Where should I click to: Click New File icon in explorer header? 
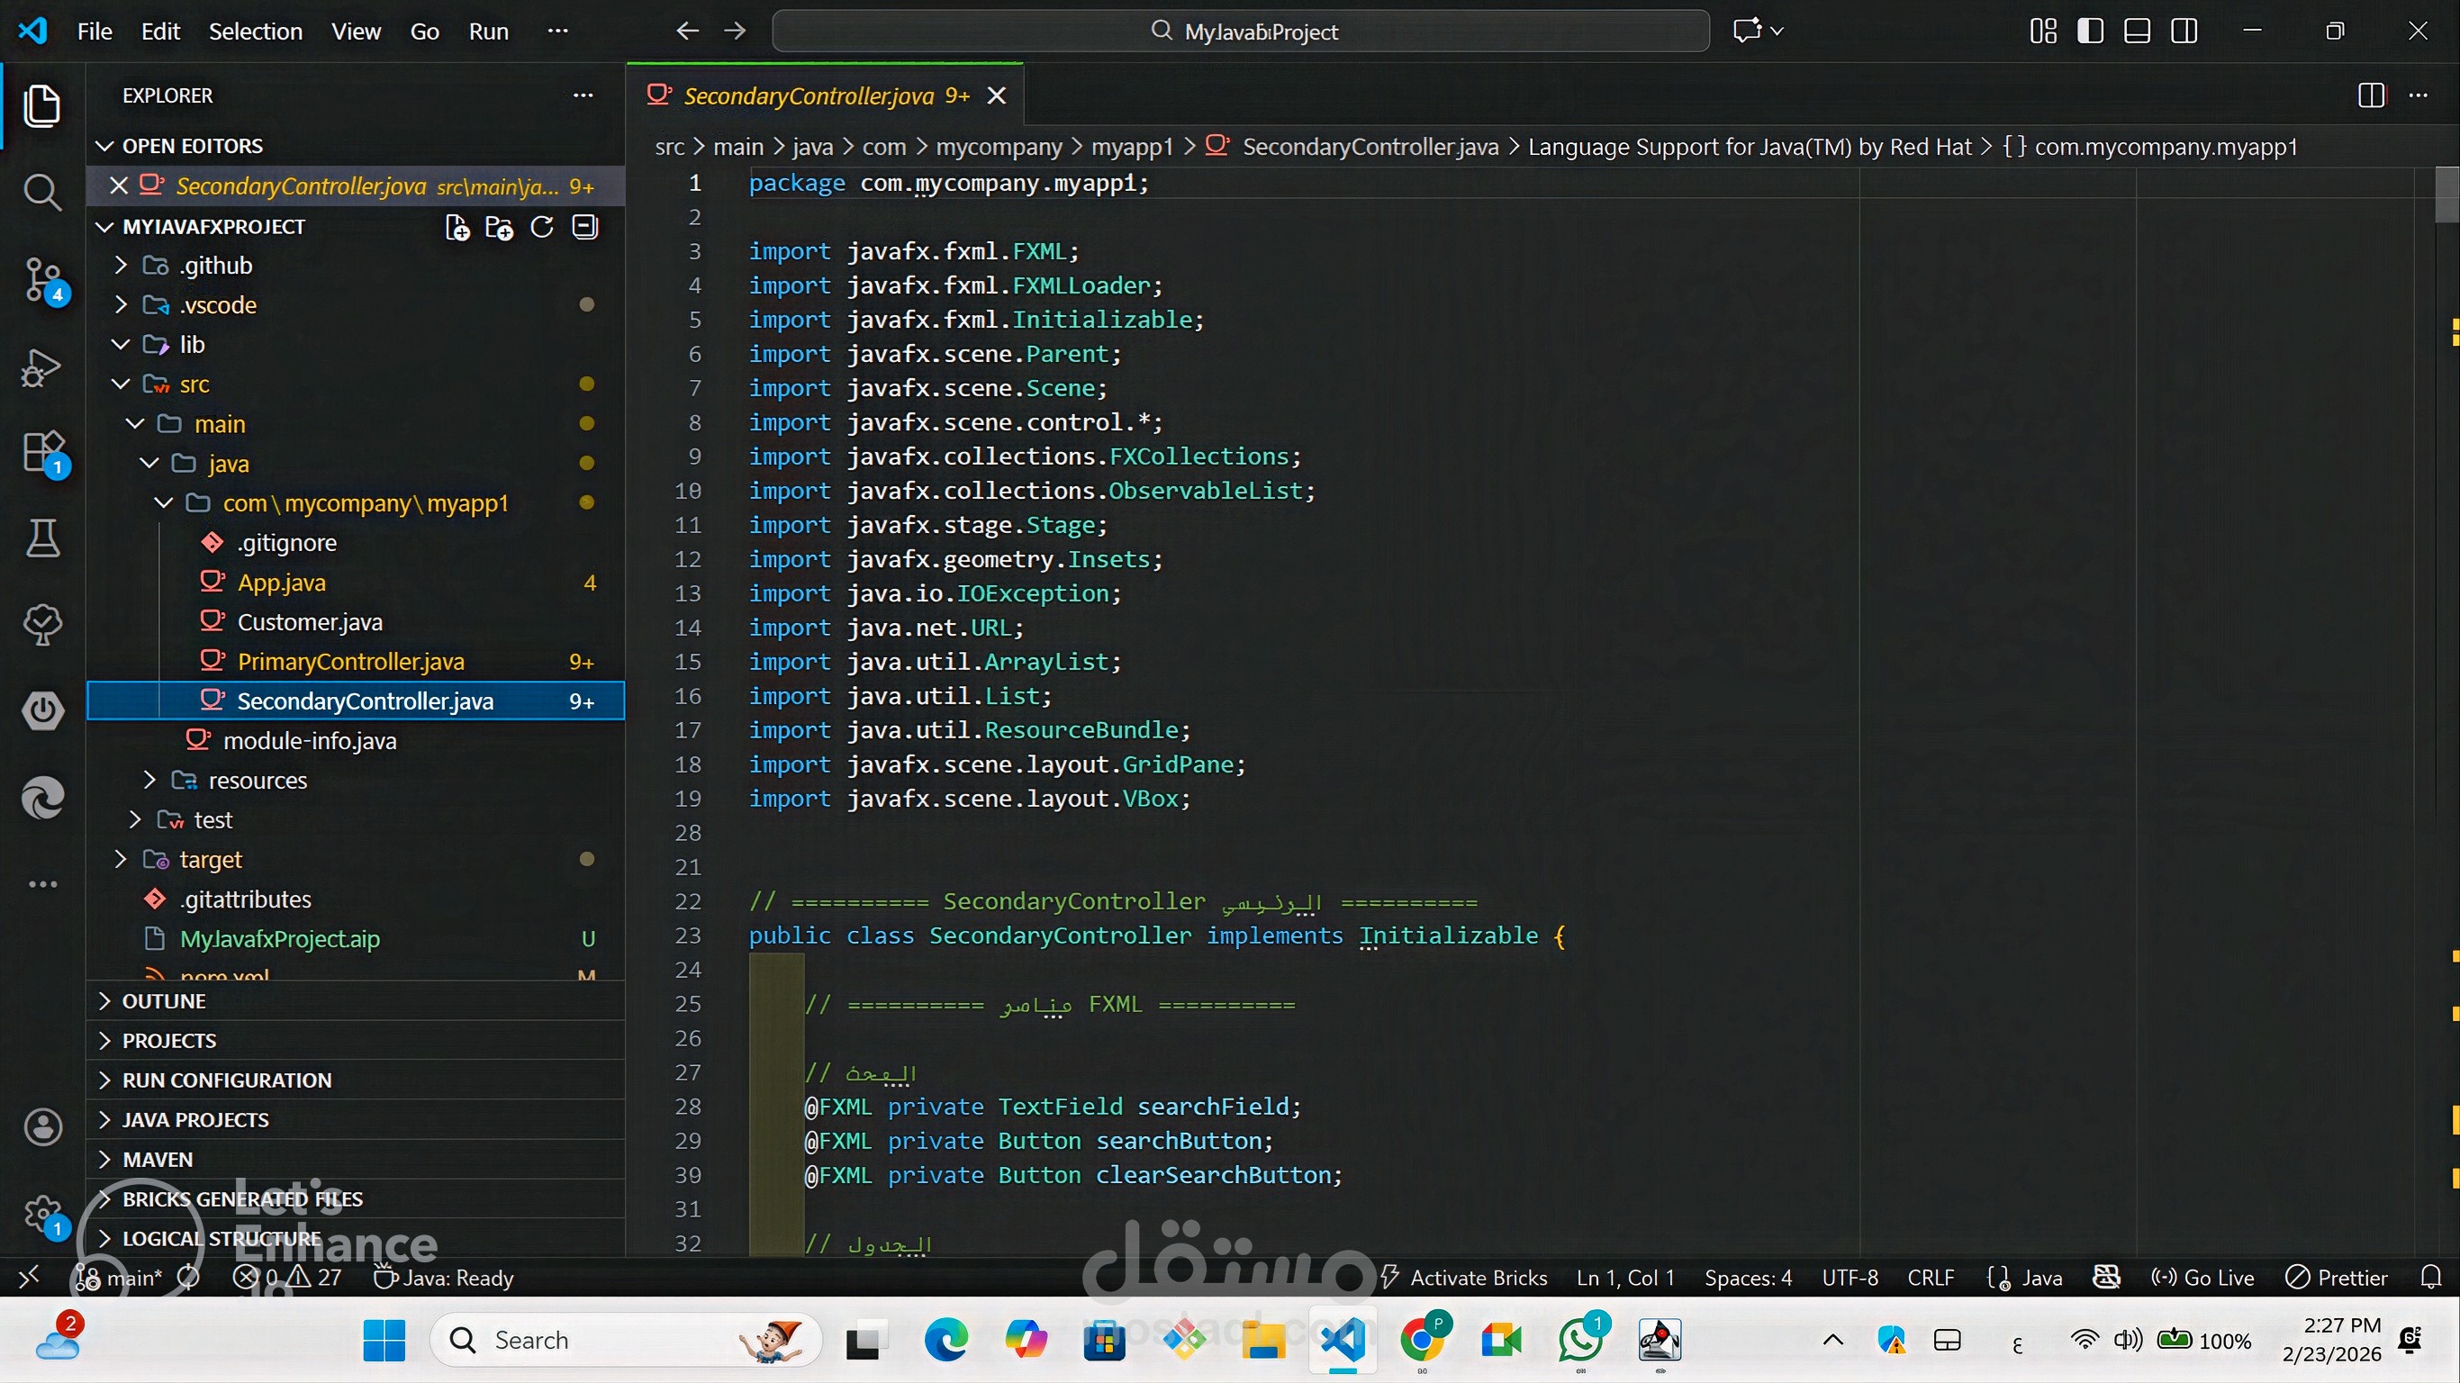click(x=457, y=227)
